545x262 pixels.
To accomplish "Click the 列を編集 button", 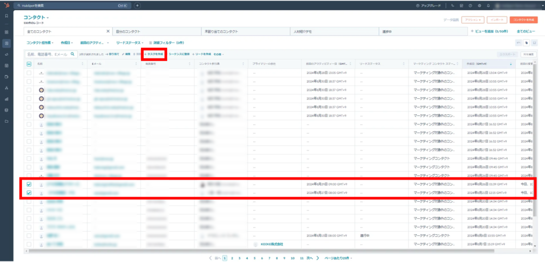I will pos(529,55).
